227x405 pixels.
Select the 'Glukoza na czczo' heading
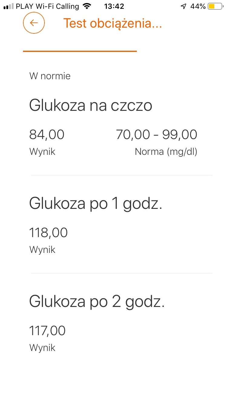[x=90, y=105]
